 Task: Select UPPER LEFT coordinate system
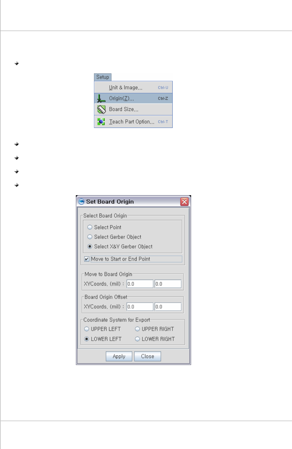(87, 329)
